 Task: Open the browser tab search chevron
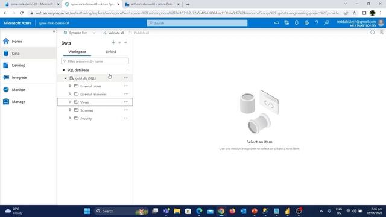coord(346,4)
